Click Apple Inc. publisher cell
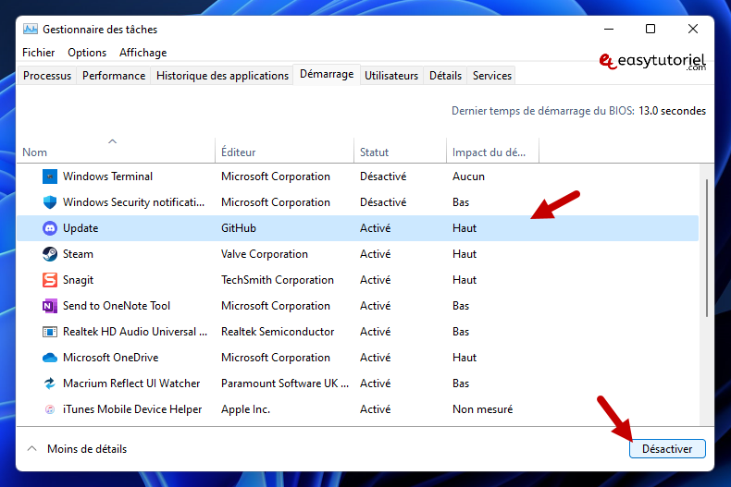 [x=246, y=409]
